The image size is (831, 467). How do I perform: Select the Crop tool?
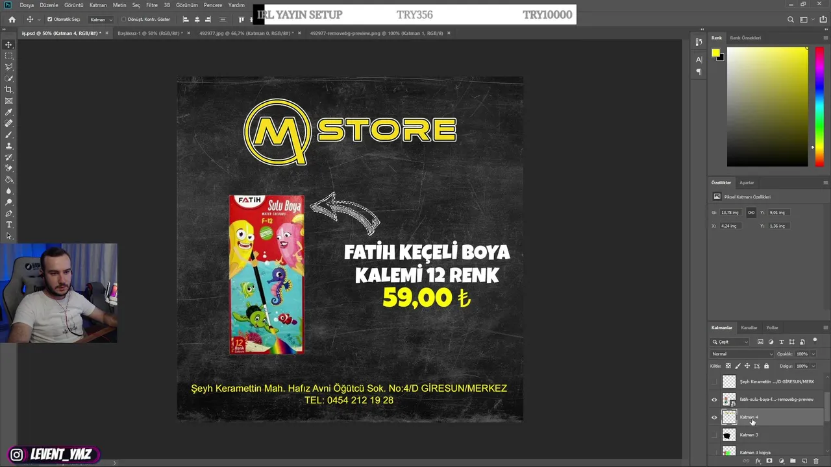coord(8,90)
